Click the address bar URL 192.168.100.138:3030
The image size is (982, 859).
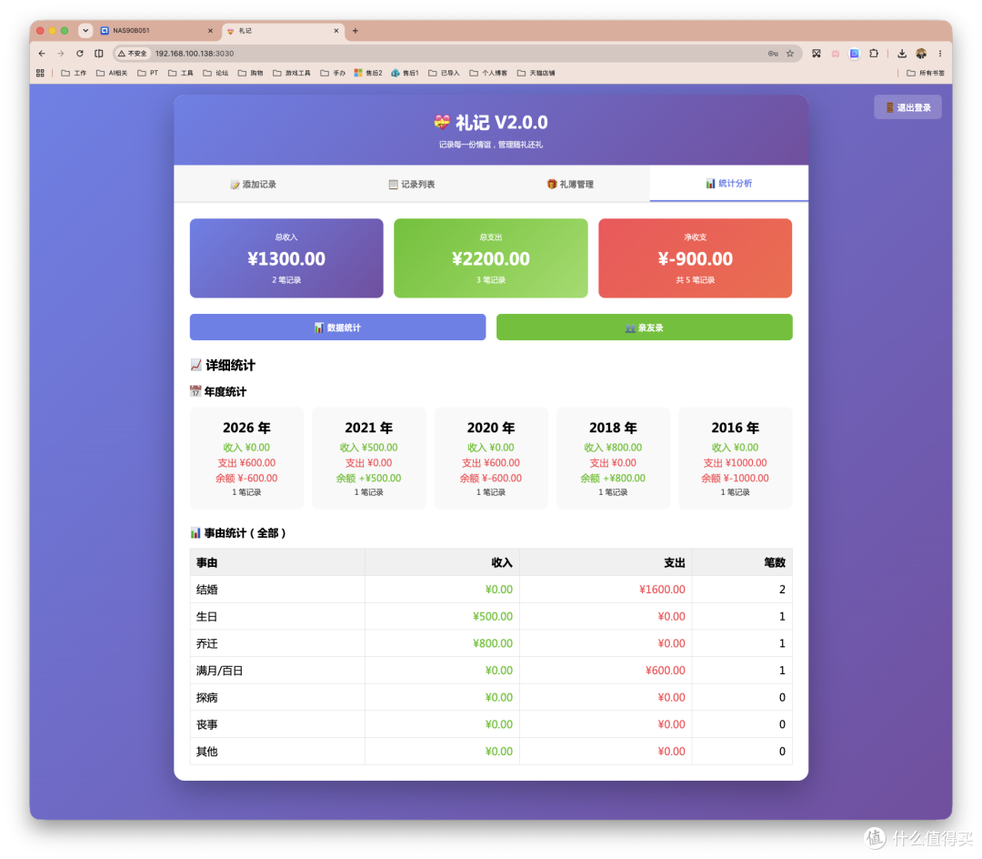[x=195, y=54]
